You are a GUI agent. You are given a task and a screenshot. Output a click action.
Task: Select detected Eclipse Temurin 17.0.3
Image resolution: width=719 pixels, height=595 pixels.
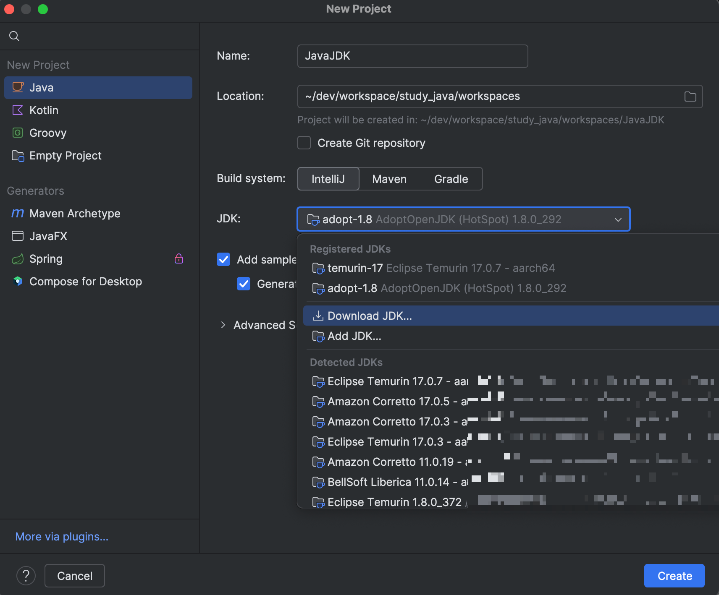click(x=511, y=442)
